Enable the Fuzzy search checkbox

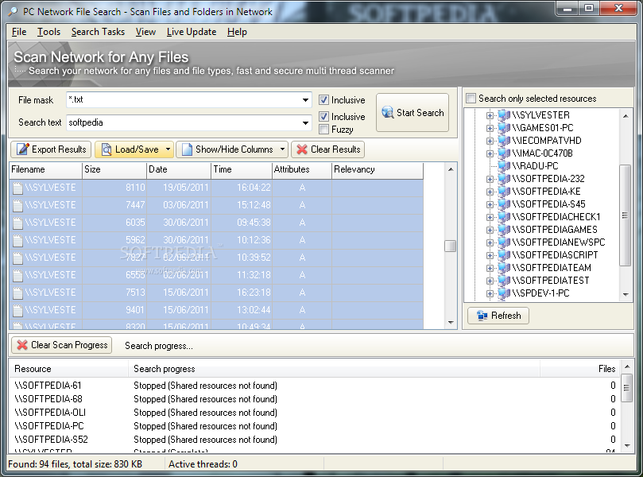tap(323, 130)
